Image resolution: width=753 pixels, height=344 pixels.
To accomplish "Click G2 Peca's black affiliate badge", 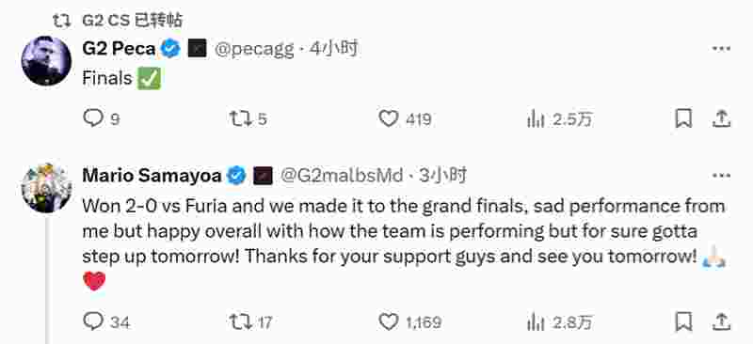I will pyautogui.click(x=197, y=49).
